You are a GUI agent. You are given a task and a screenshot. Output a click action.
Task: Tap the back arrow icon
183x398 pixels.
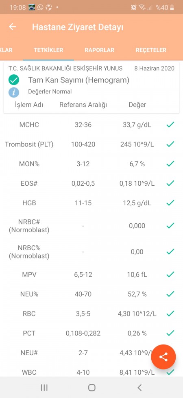(x=12, y=27)
